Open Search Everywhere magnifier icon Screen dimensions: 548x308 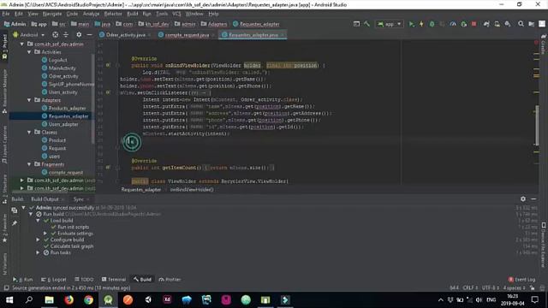tap(521, 24)
